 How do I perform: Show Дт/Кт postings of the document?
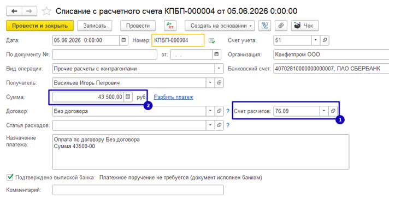(170, 26)
